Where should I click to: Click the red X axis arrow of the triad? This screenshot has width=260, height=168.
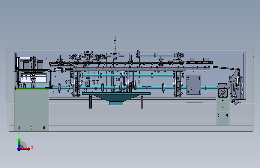25,149
